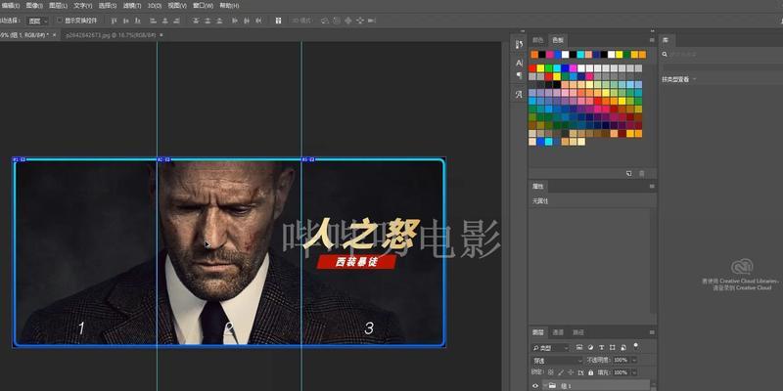Open the 选择(S) menu
The width and height of the screenshot is (783, 391).
[108, 6]
